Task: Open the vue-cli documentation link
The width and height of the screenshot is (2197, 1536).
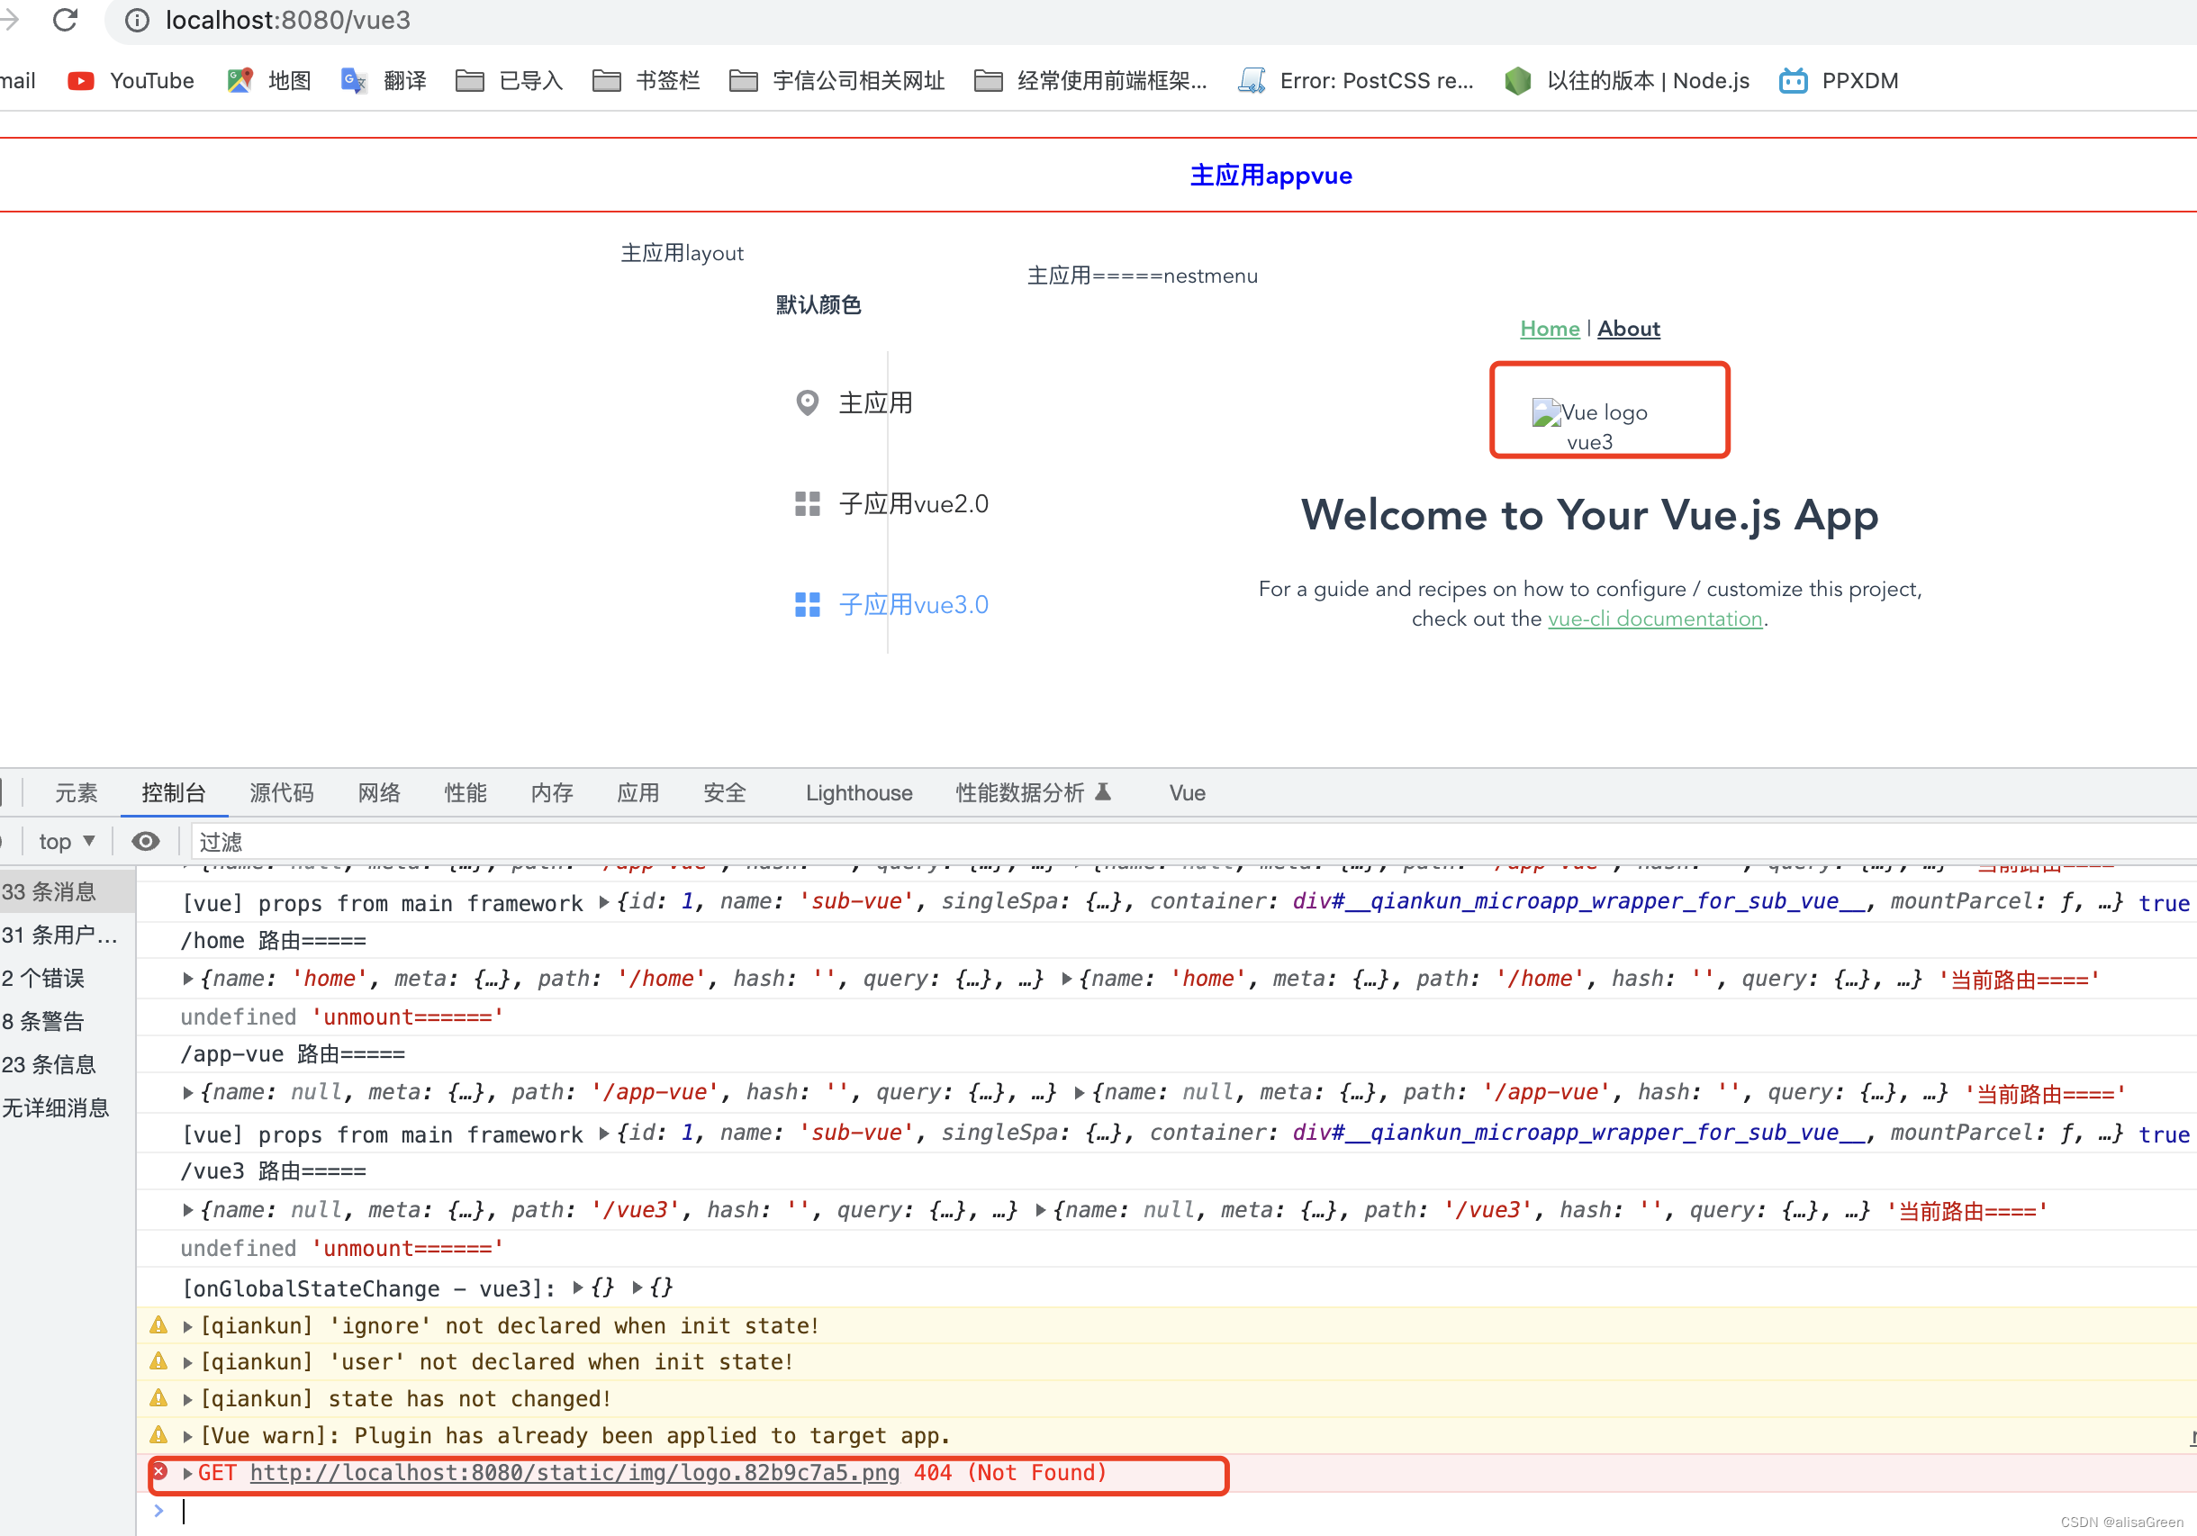Action: pyautogui.click(x=1654, y=619)
